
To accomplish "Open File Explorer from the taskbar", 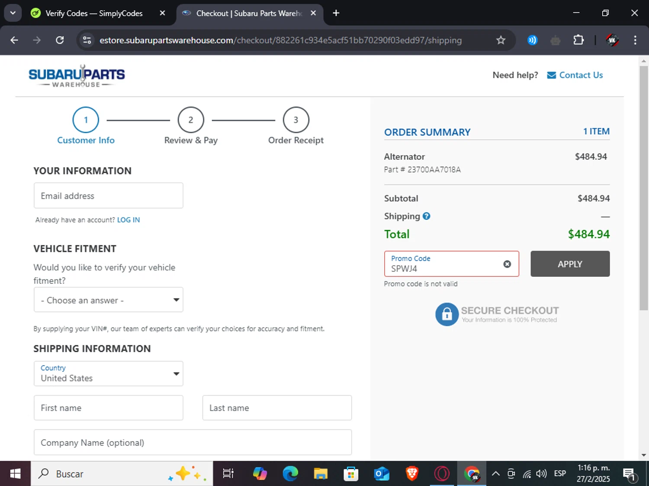I will (x=321, y=474).
